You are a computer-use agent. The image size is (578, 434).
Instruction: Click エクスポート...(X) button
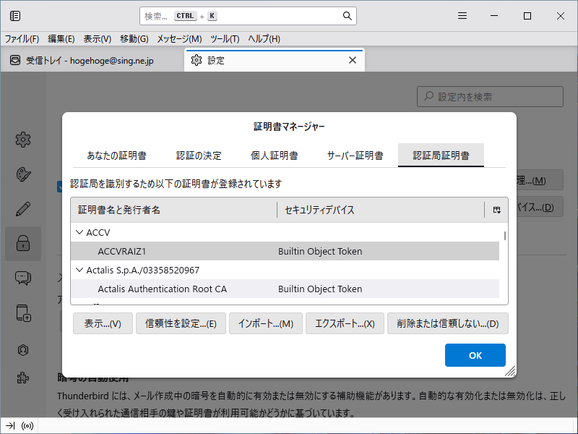(x=345, y=323)
